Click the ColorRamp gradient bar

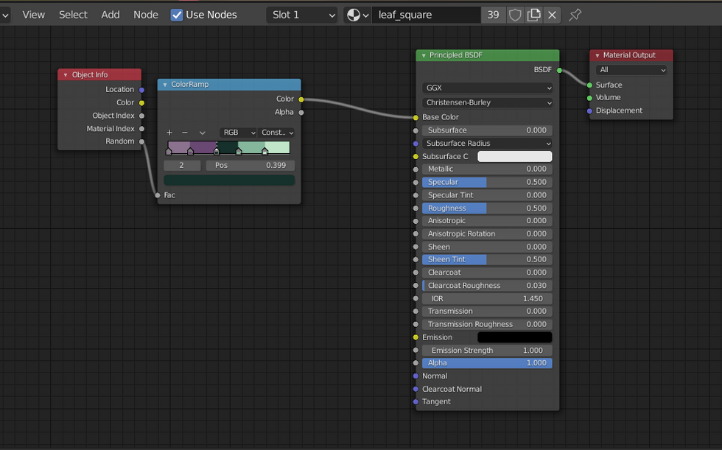click(x=229, y=147)
